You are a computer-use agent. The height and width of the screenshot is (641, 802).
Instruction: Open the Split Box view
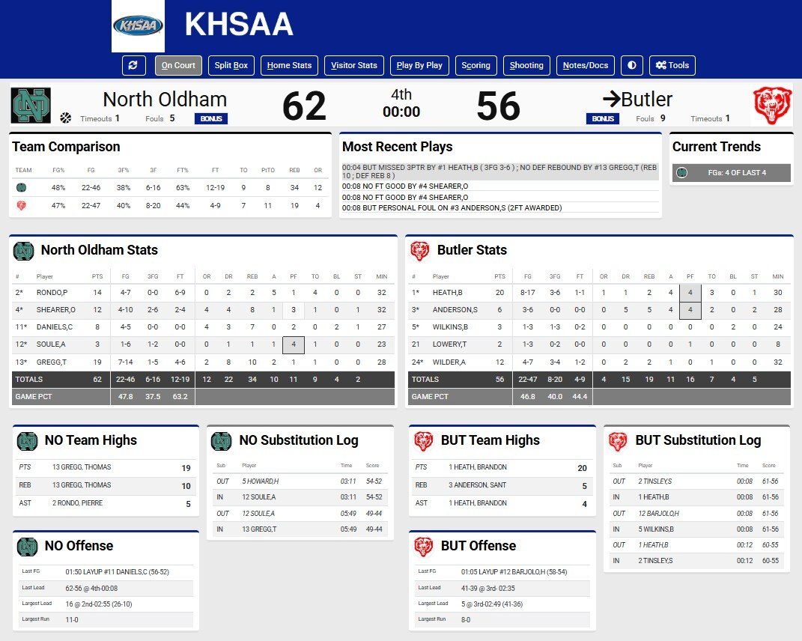(x=231, y=65)
